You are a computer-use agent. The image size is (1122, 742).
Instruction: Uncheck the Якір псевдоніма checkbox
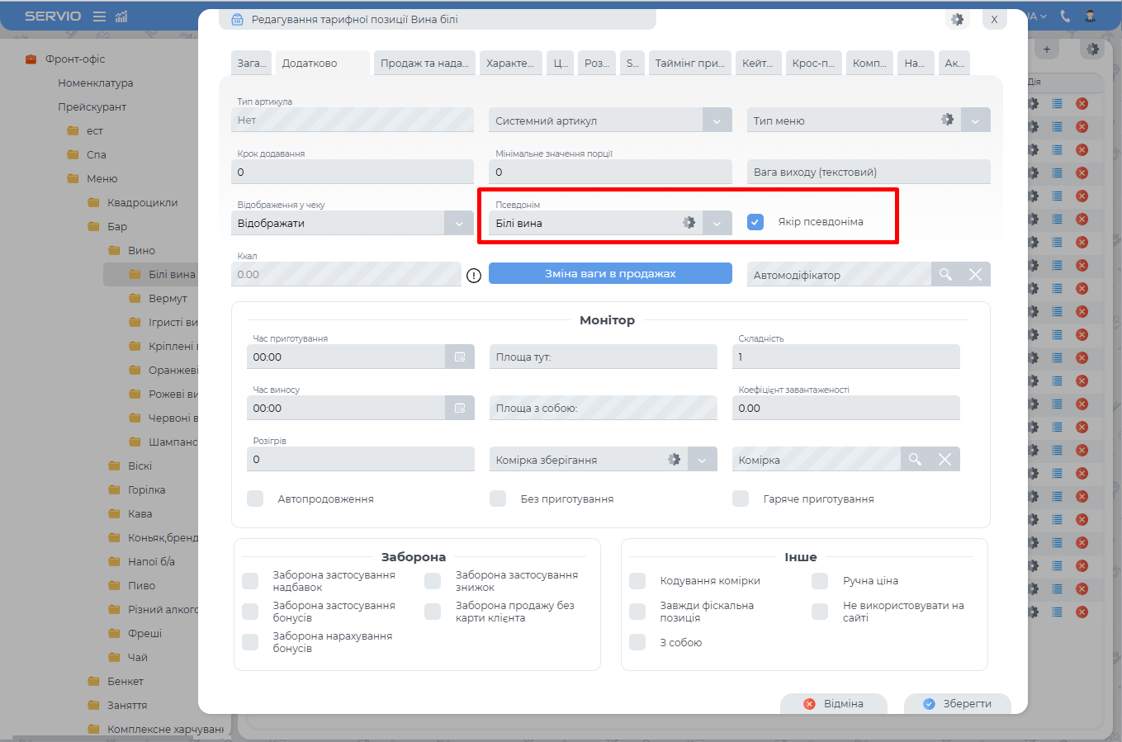coord(755,222)
